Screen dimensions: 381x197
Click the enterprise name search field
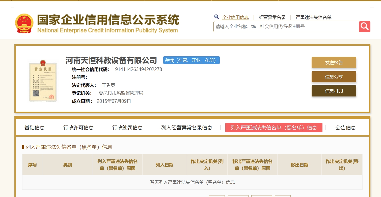tap(286, 27)
